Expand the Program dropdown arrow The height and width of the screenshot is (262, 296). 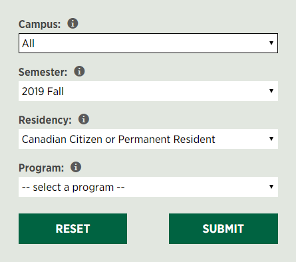pyautogui.click(x=271, y=187)
